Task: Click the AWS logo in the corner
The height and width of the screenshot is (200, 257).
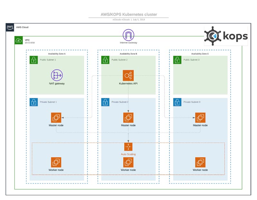Action: pyautogui.click(x=10, y=27)
